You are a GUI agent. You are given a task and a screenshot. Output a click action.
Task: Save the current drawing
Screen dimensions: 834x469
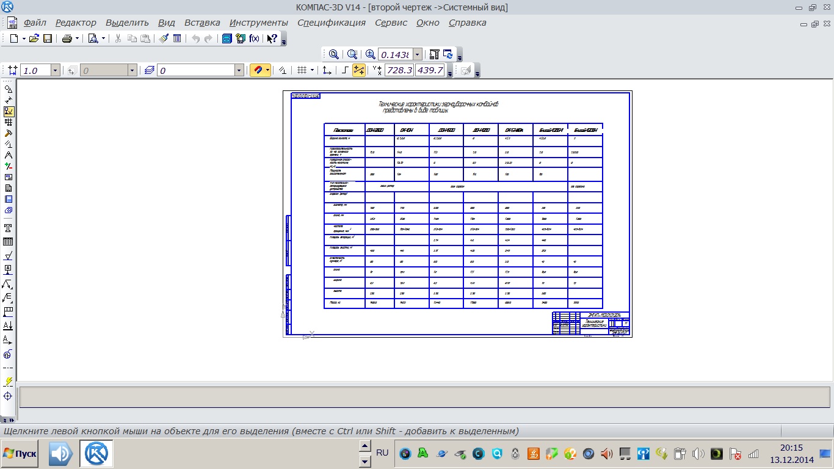pos(47,38)
